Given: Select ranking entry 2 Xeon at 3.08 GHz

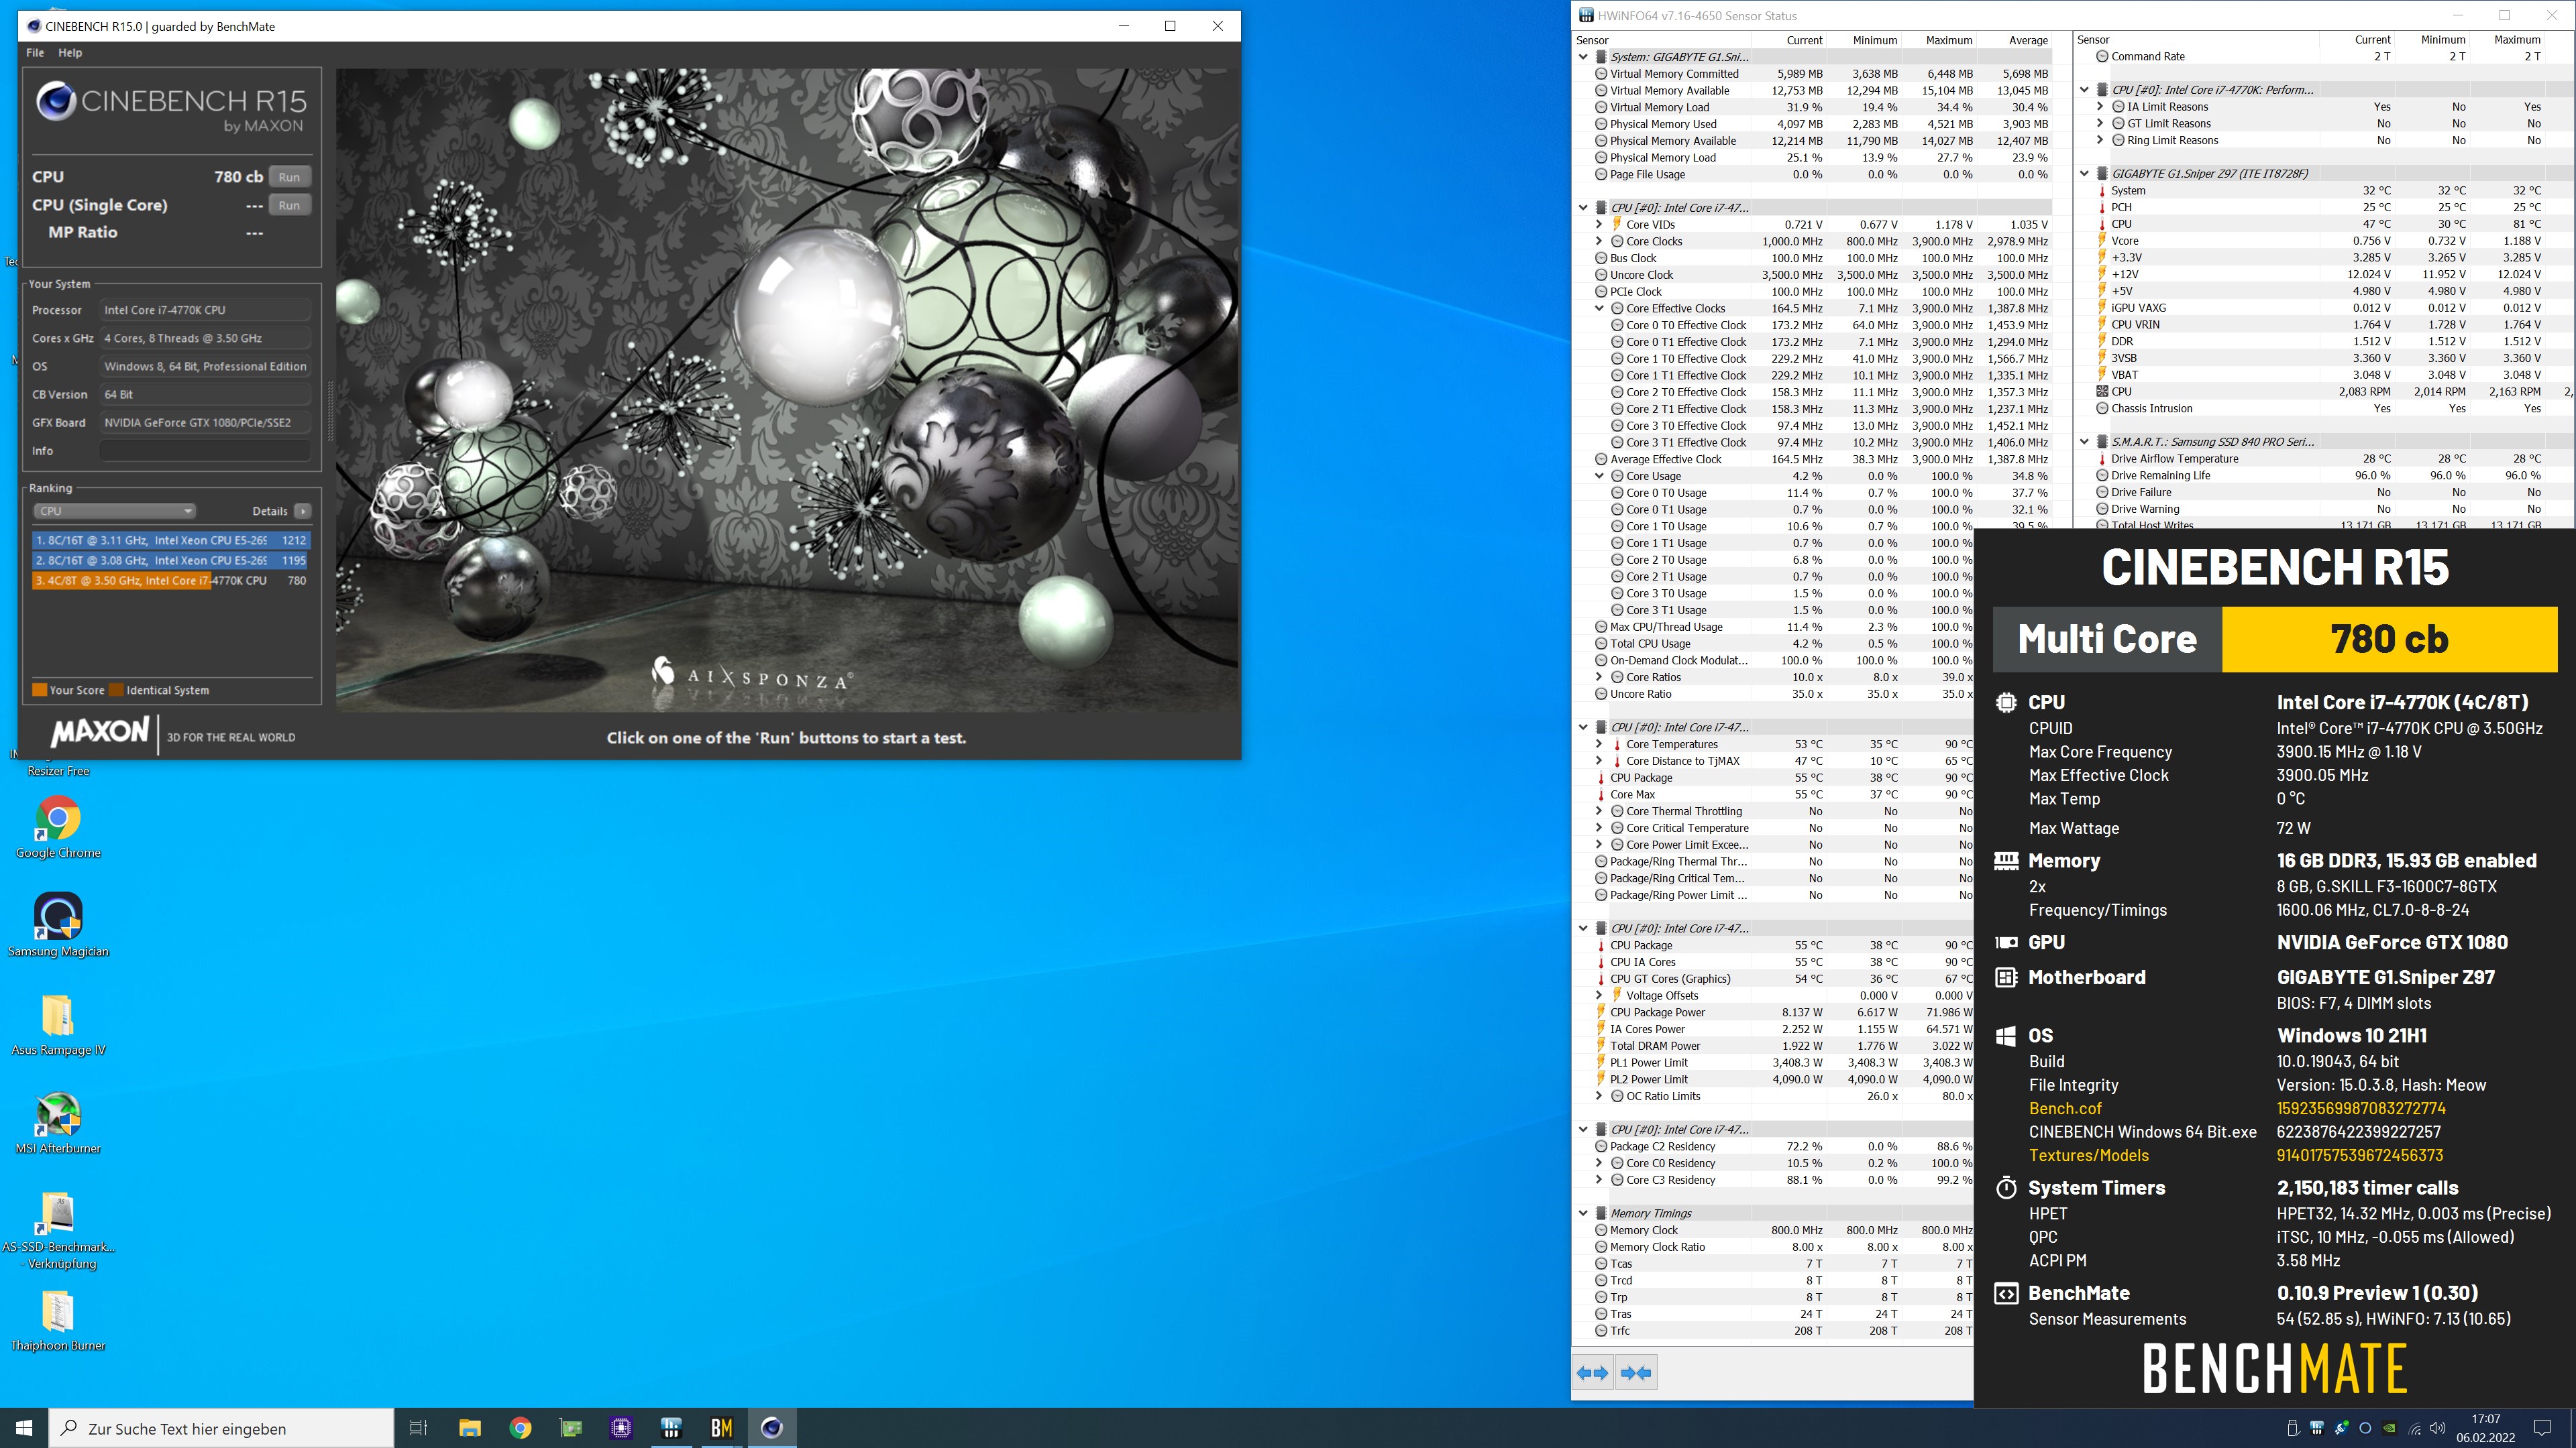Looking at the screenshot, I should tap(171, 560).
